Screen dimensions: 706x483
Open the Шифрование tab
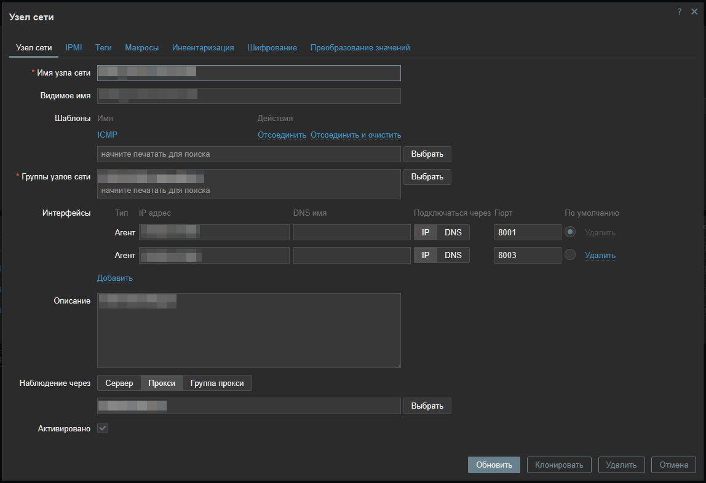pos(272,47)
